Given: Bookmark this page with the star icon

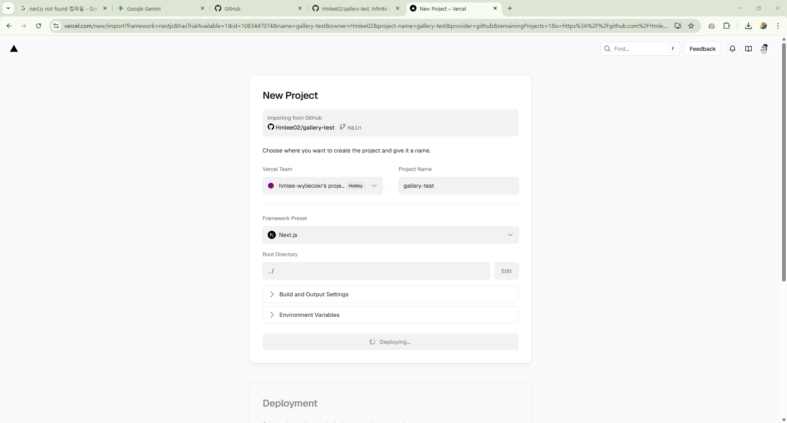Looking at the screenshot, I should point(691,26).
